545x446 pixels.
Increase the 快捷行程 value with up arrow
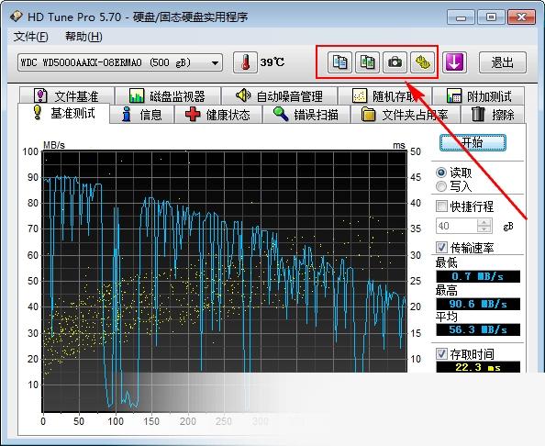point(484,222)
